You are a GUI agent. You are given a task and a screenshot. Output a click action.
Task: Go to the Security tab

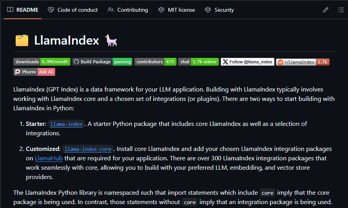pos(224,10)
